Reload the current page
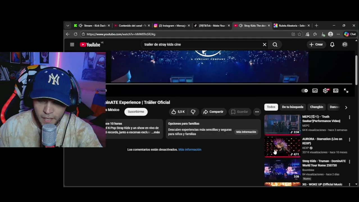Screen dimensions: 359x202 point(76,34)
